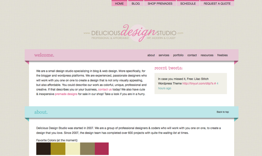The width and height of the screenshot is (262, 156).
Task: Open SHOP PREMADES in top navigation
Action: pos(160,3)
